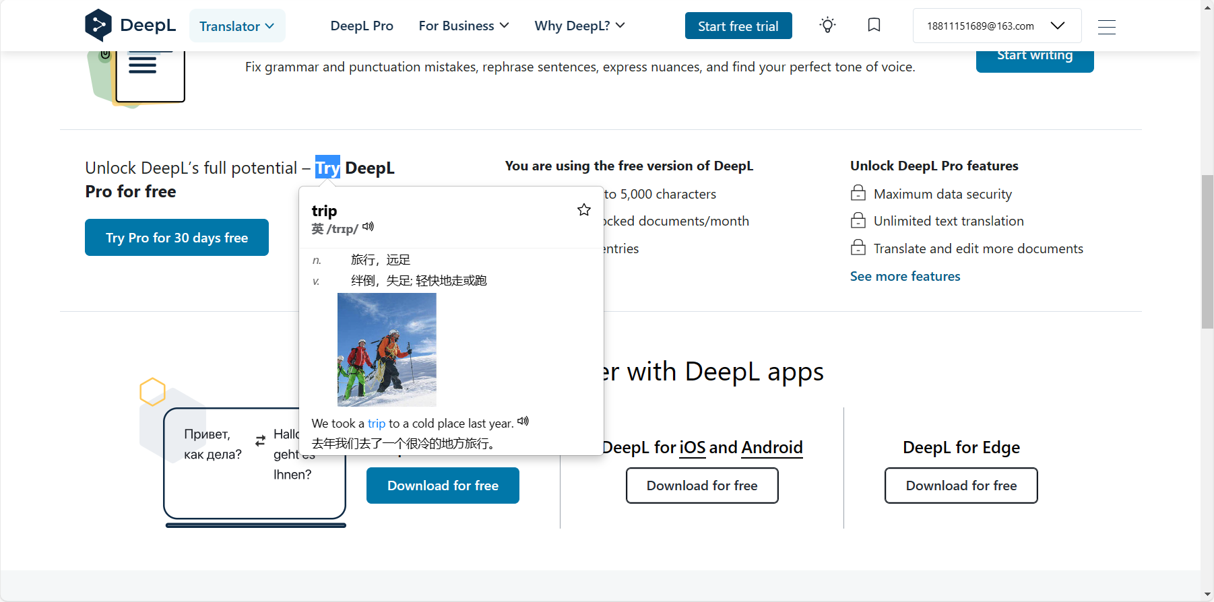Click lock icon beside Maximum data security
This screenshot has height=602, width=1214.
pos(858,194)
